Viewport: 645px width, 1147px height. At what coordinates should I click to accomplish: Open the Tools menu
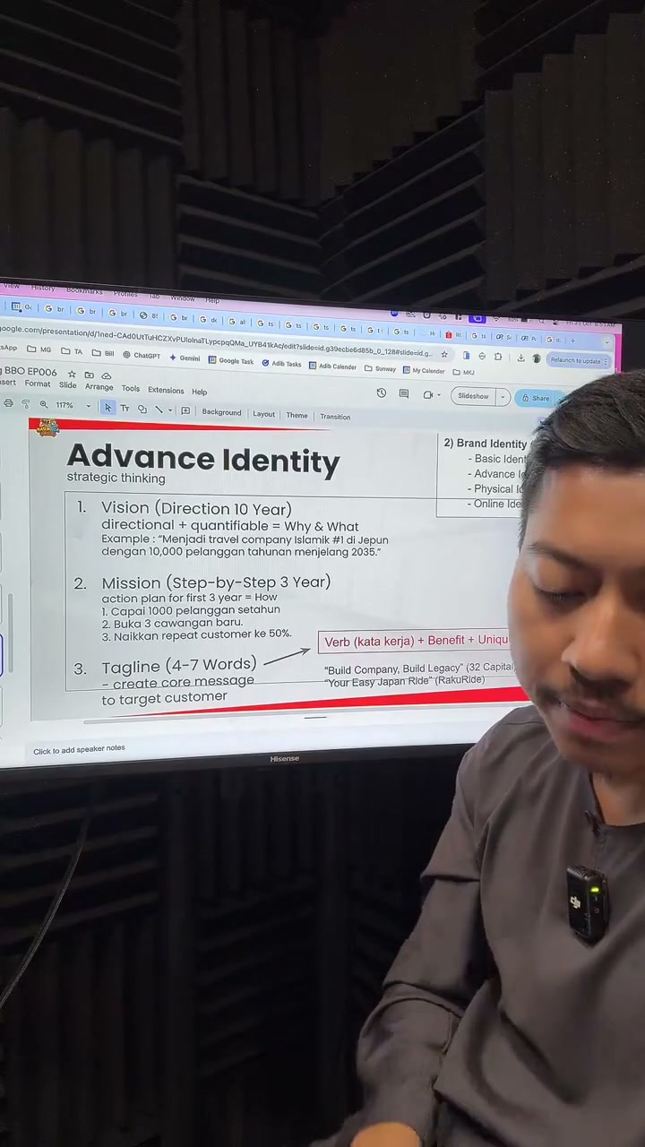[130, 389]
